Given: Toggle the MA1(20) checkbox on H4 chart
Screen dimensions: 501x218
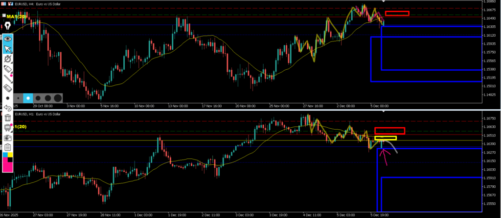Looking at the screenshot, I should tap(4, 16).
